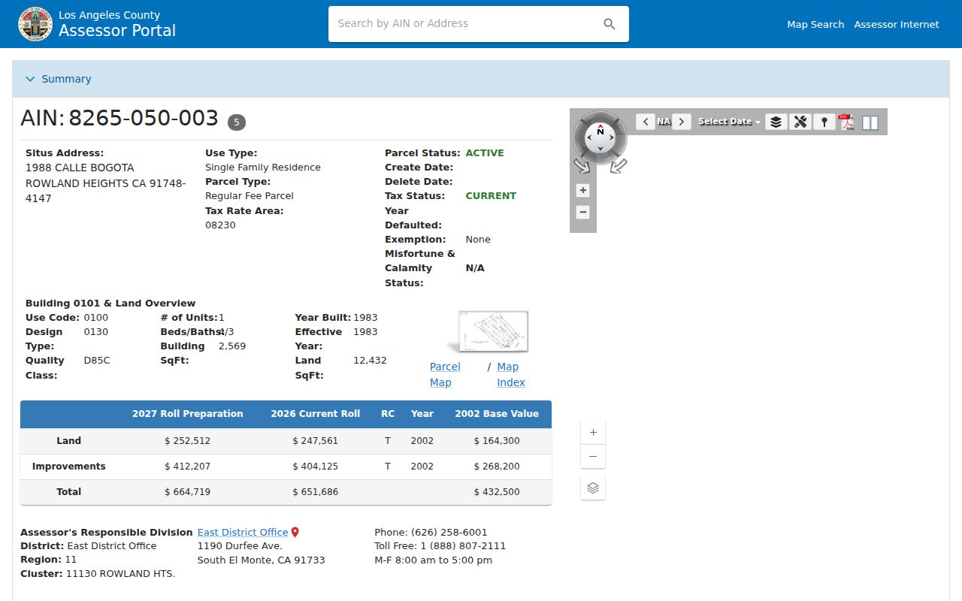Open the East District Office link
Viewport: 962px width, 601px height.
coord(243,532)
